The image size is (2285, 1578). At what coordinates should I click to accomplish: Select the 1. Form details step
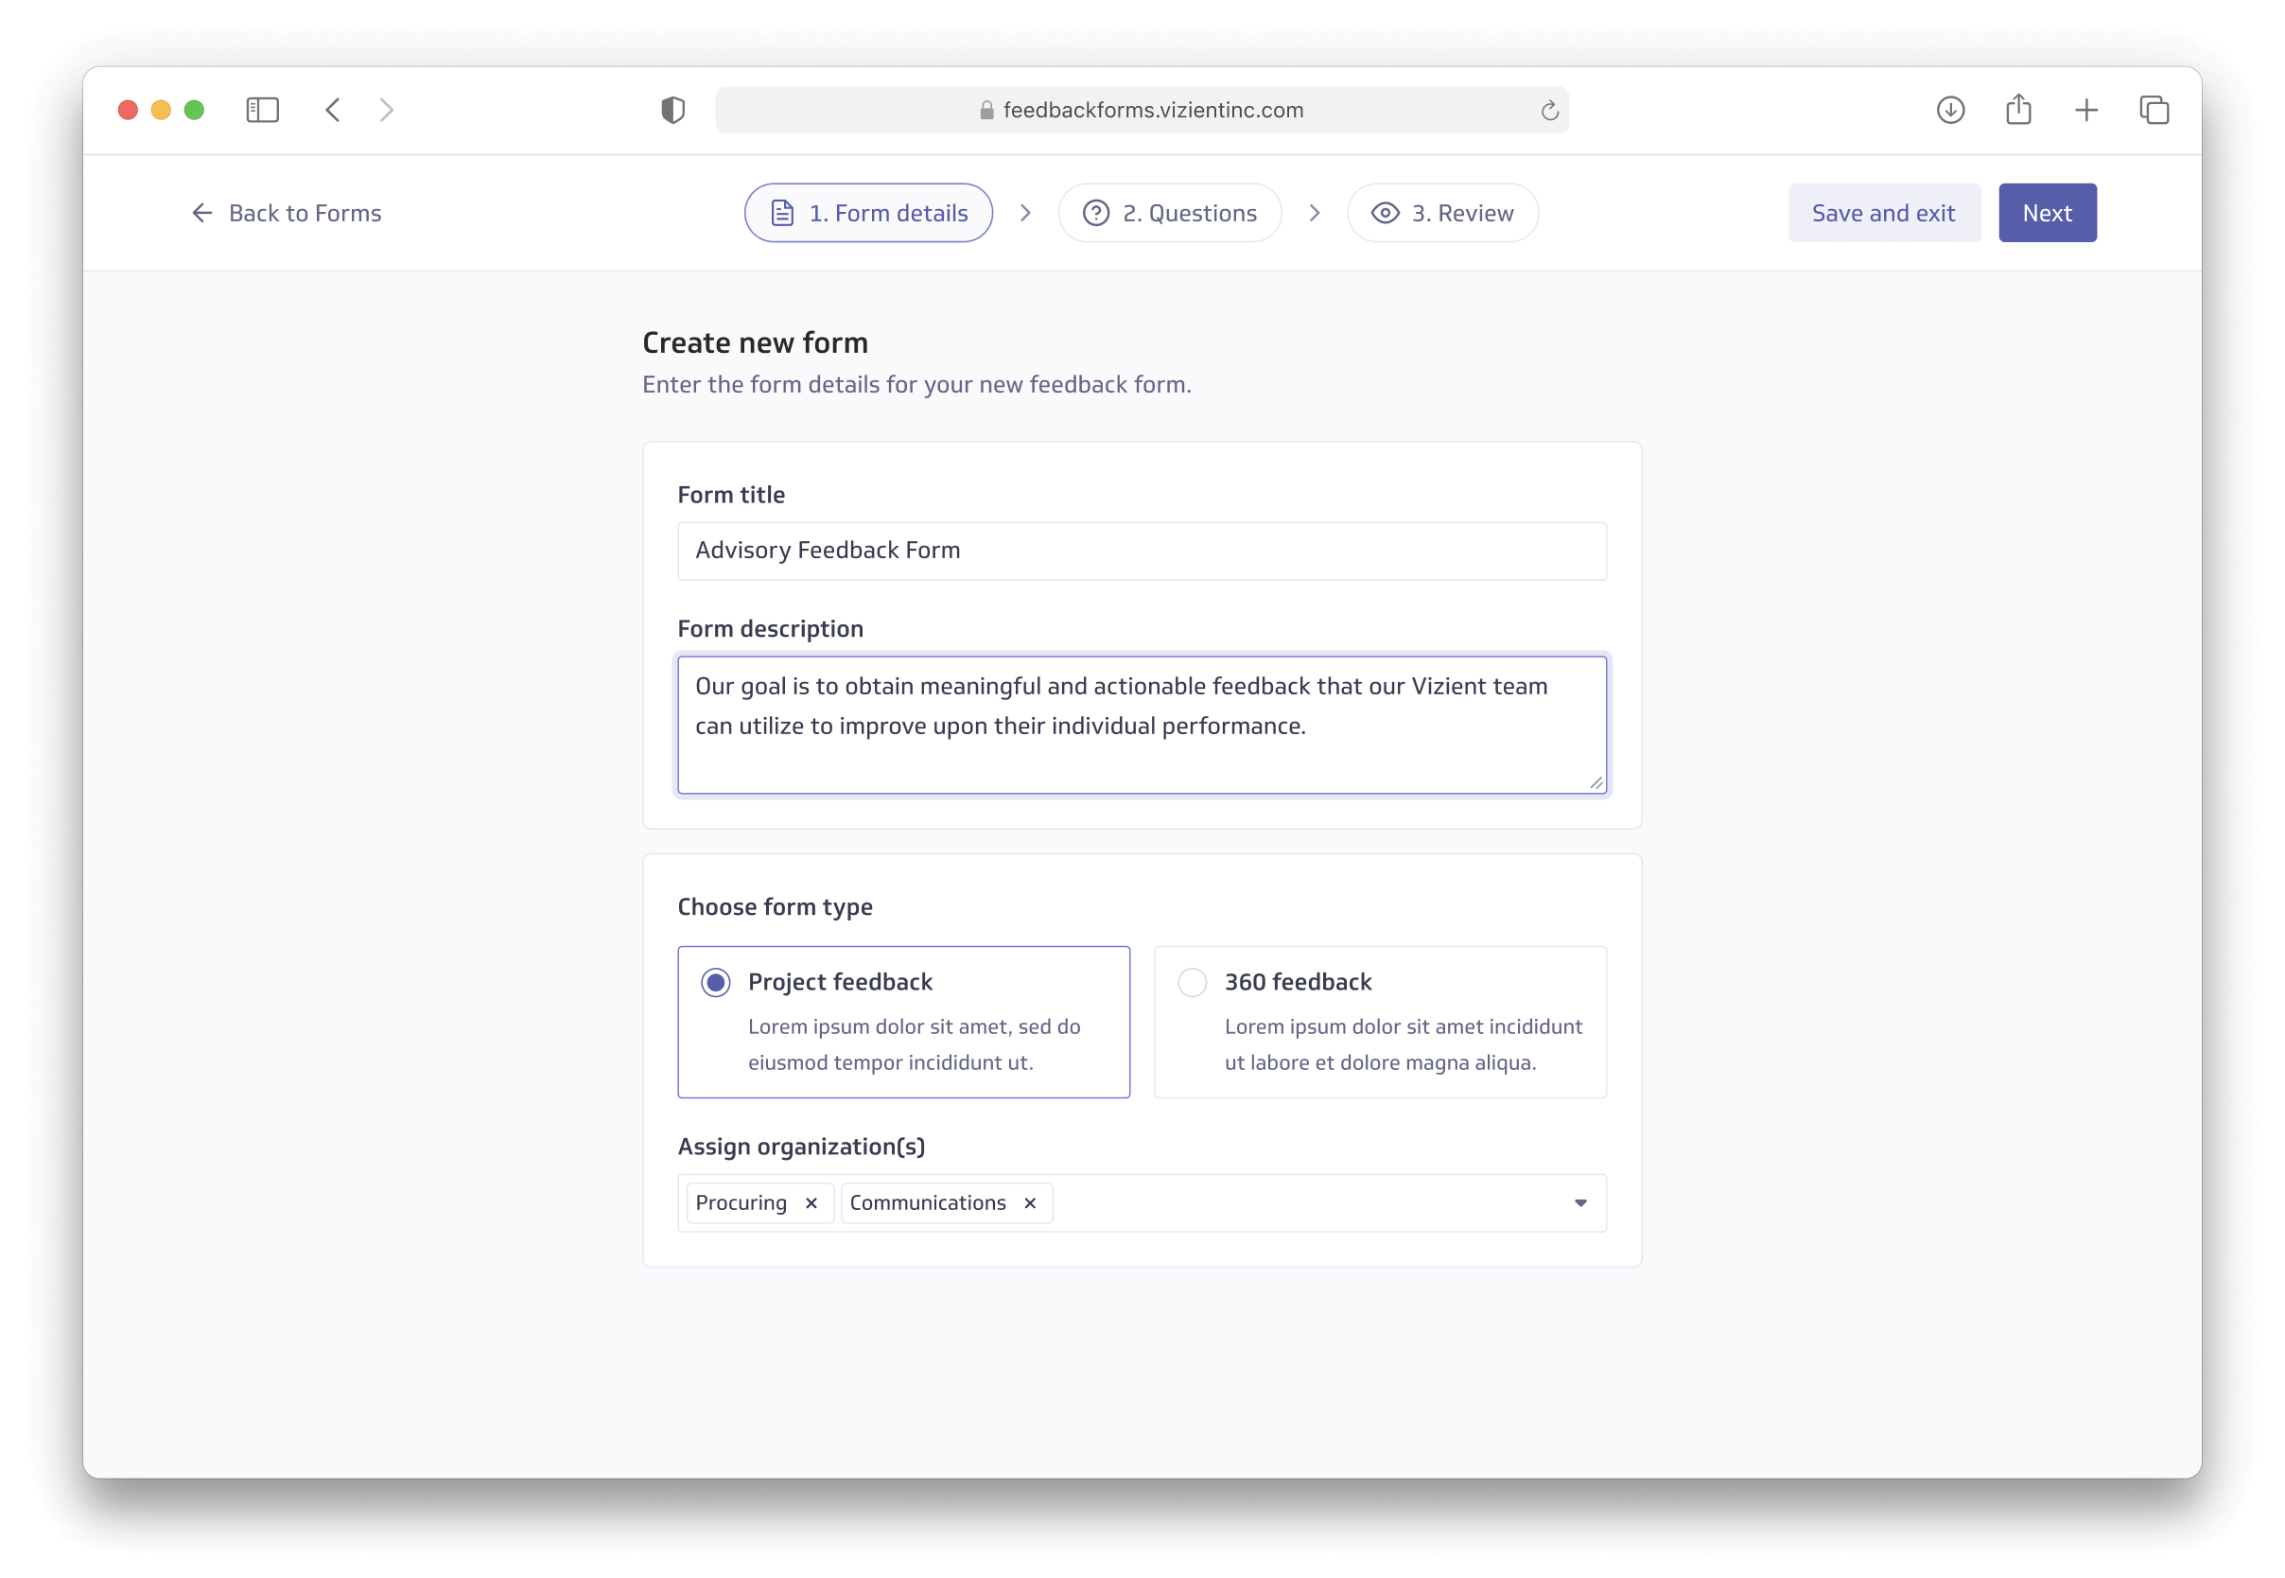867,213
